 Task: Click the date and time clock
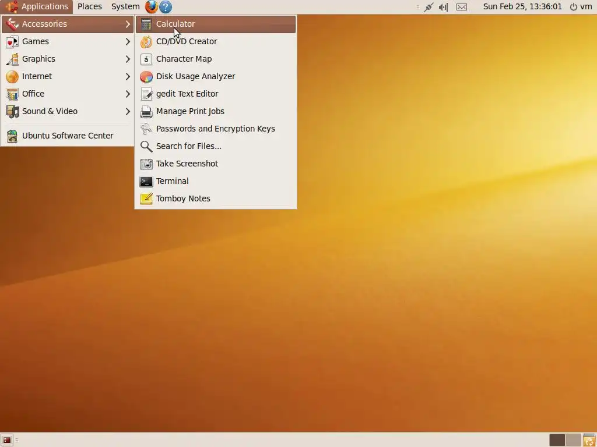(522, 6)
